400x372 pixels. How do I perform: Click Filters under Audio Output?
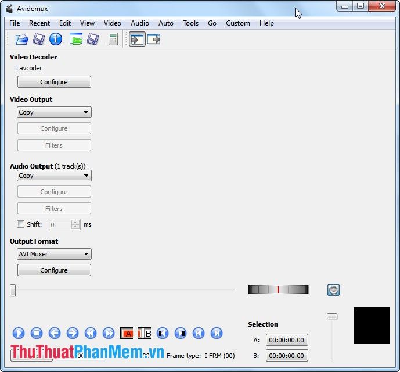click(54, 209)
